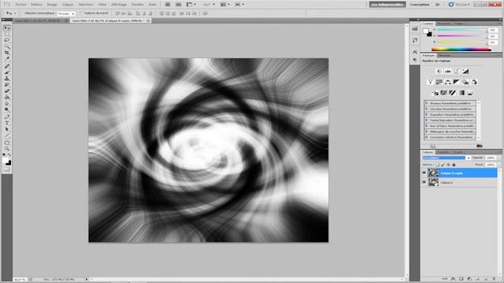This screenshot has height=283, width=504.
Task: Click the cyan slider in Couleur panel
Action: point(461,30)
